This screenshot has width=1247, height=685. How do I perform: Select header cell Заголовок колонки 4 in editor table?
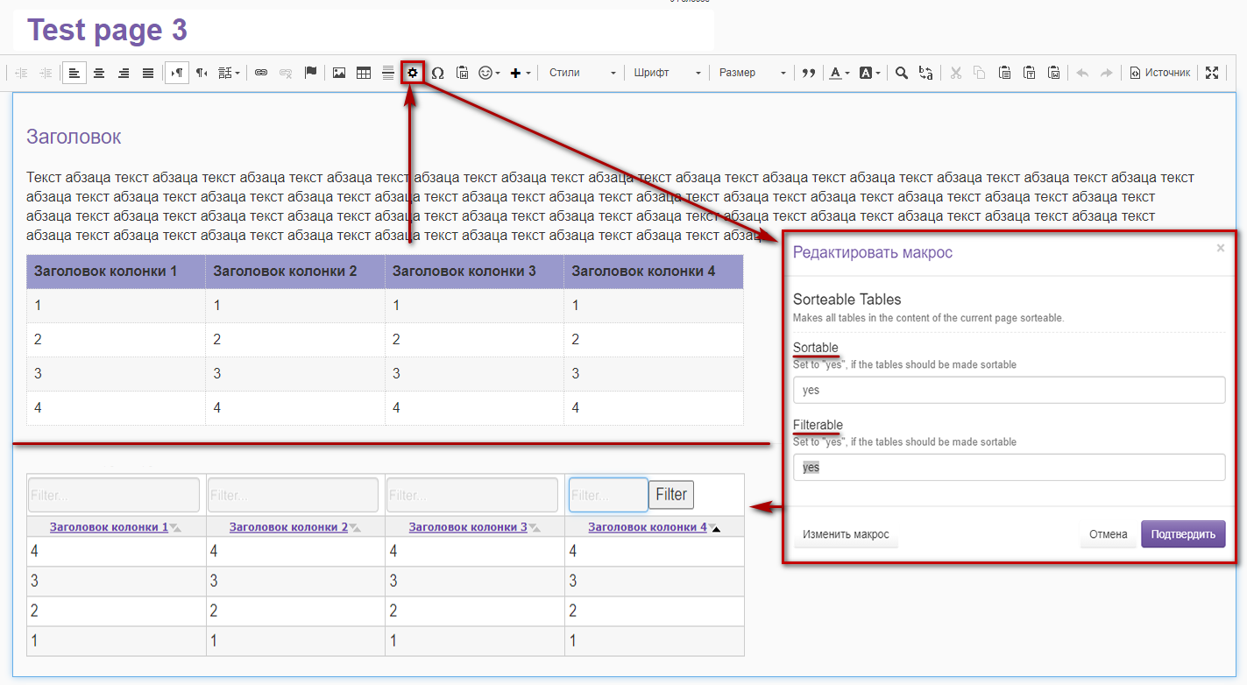coord(654,272)
